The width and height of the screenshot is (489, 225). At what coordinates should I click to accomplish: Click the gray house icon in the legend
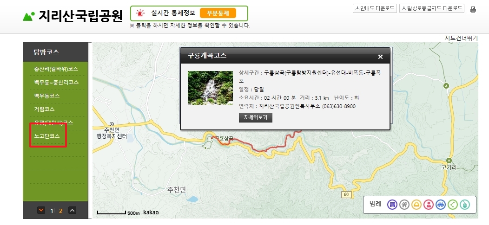pyautogui.click(x=404, y=205)
